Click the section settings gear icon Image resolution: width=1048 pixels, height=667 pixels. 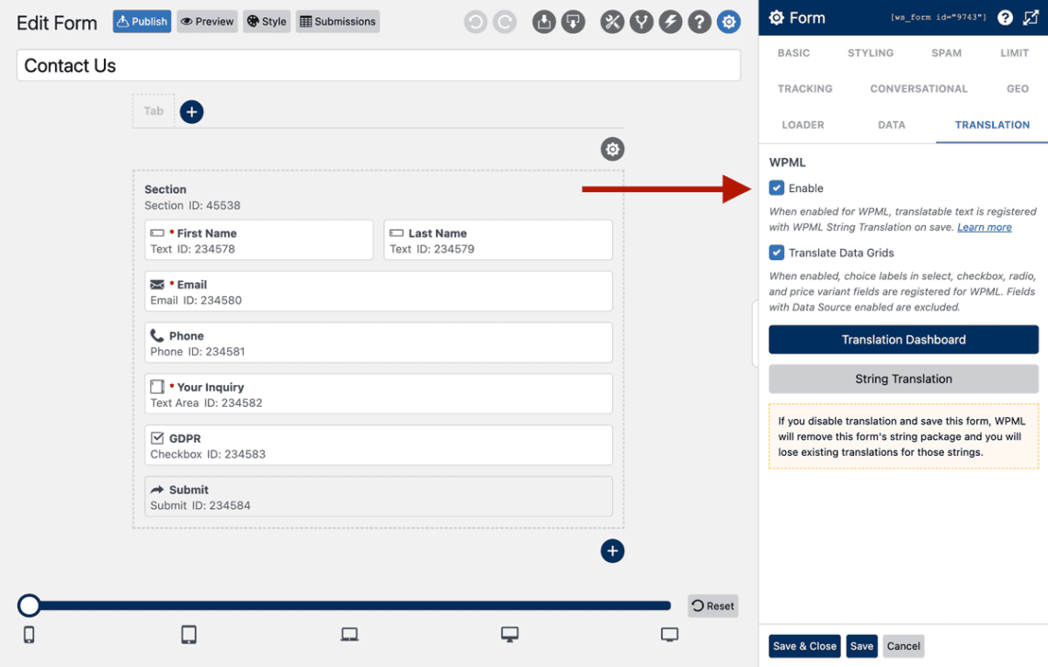coord(612,149)
